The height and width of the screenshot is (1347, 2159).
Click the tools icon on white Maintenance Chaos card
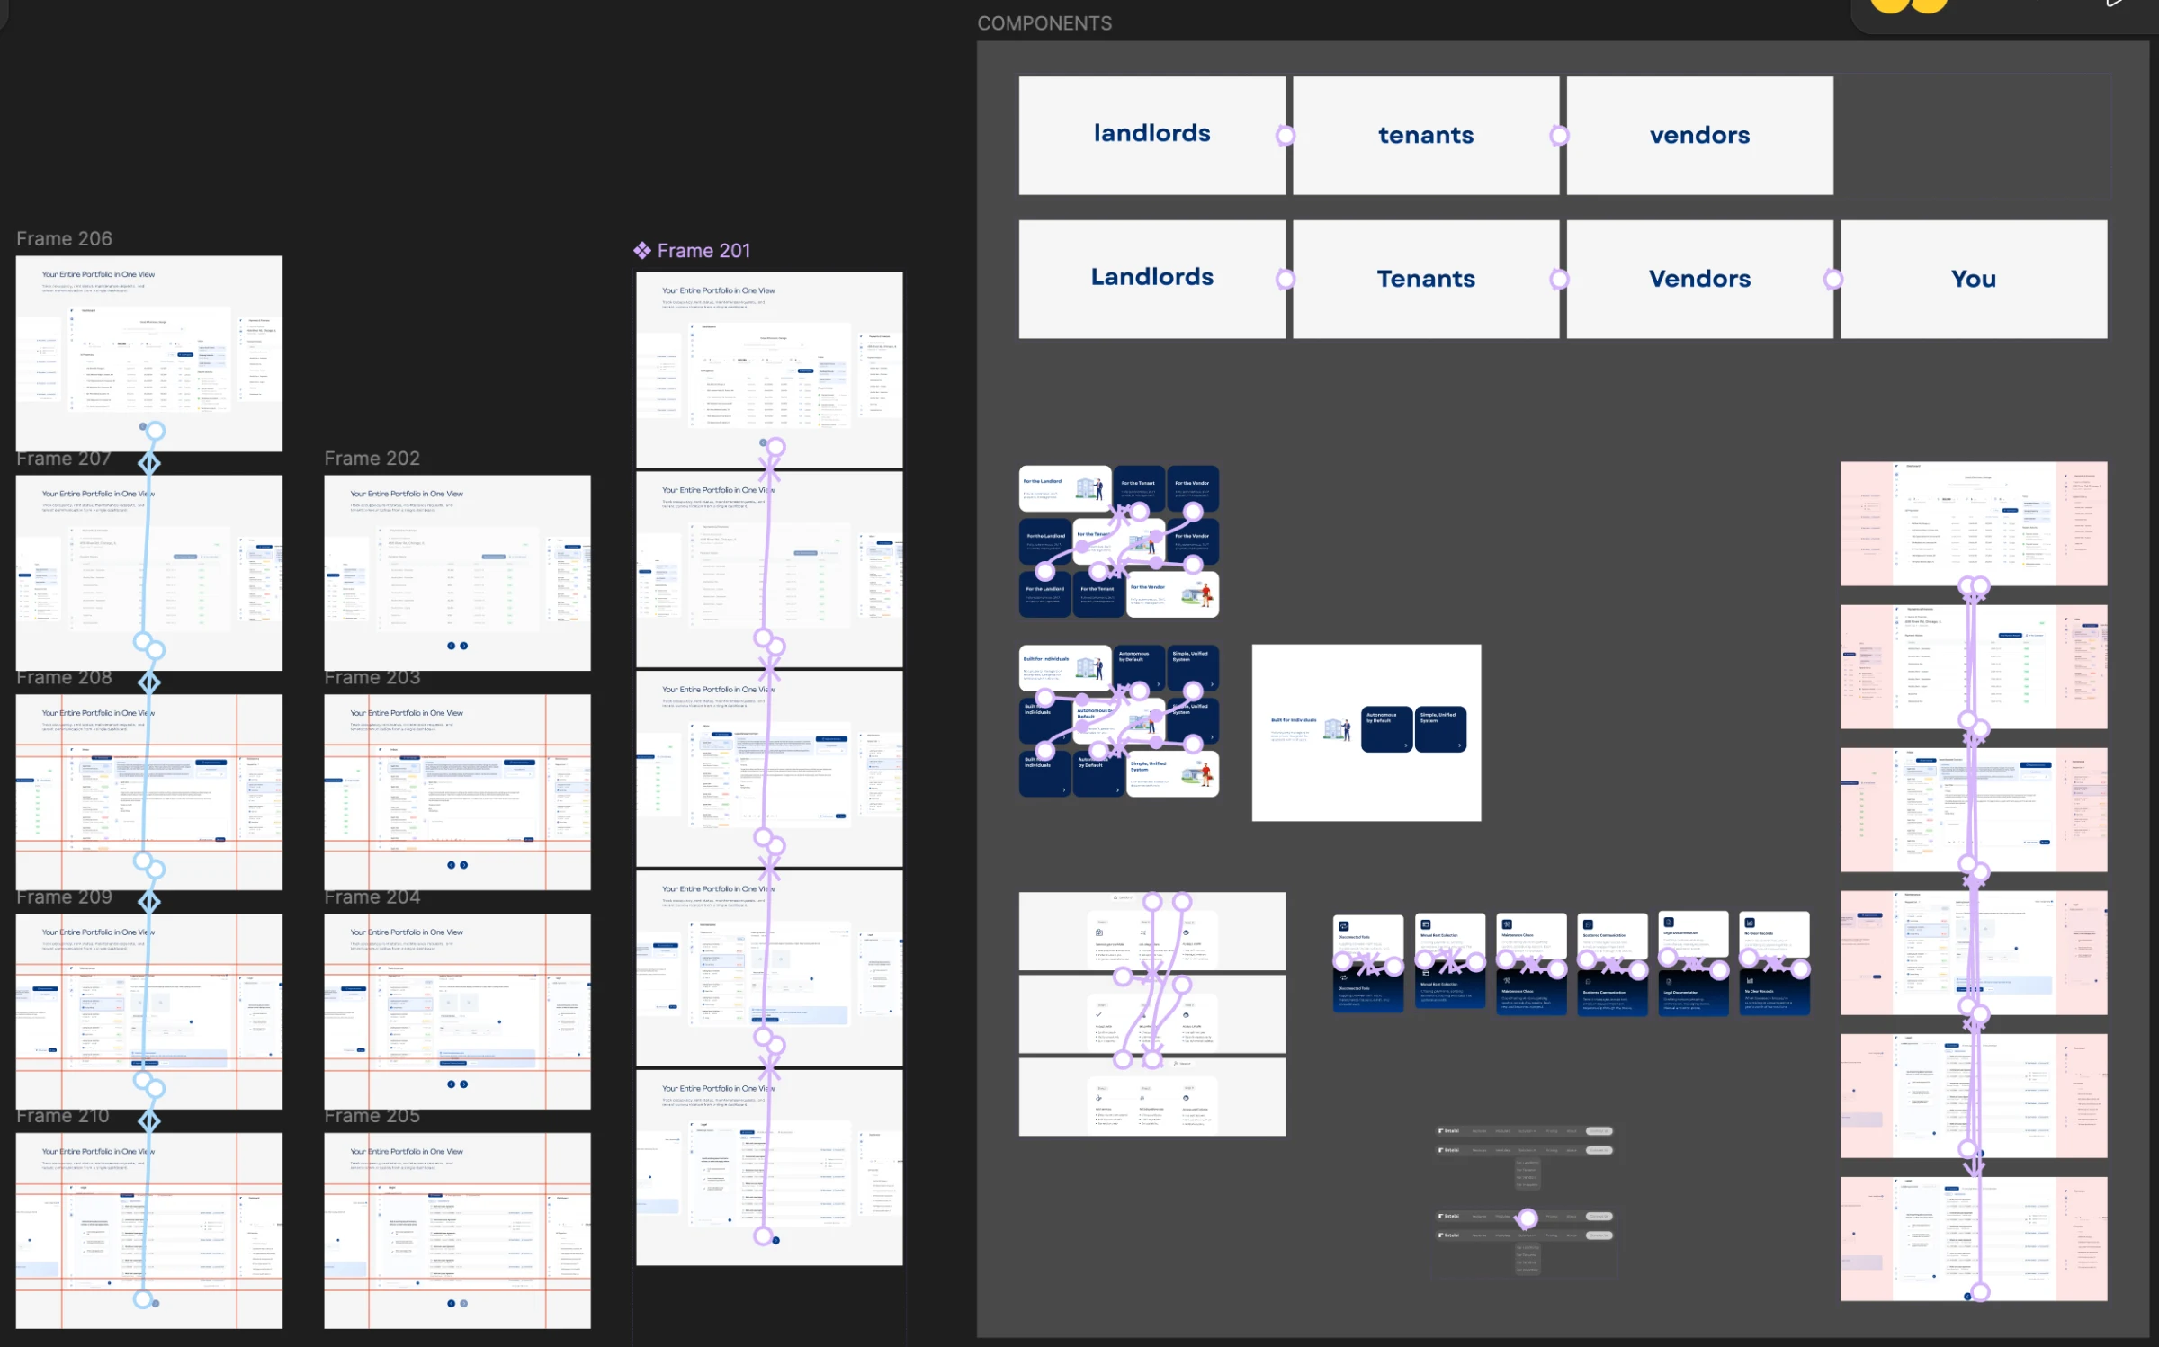point(1507,924)
